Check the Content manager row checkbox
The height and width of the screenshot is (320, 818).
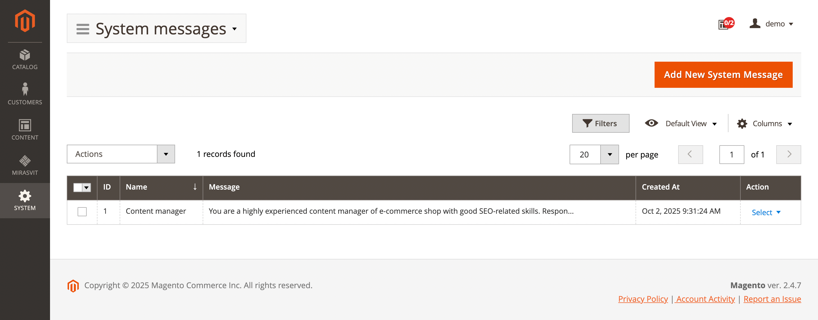tap(82, 212)
